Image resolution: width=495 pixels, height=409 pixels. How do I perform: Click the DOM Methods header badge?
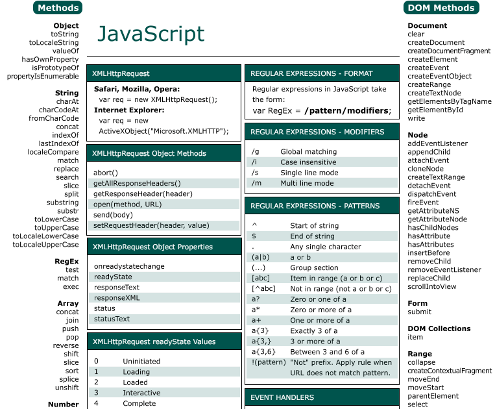441,8
